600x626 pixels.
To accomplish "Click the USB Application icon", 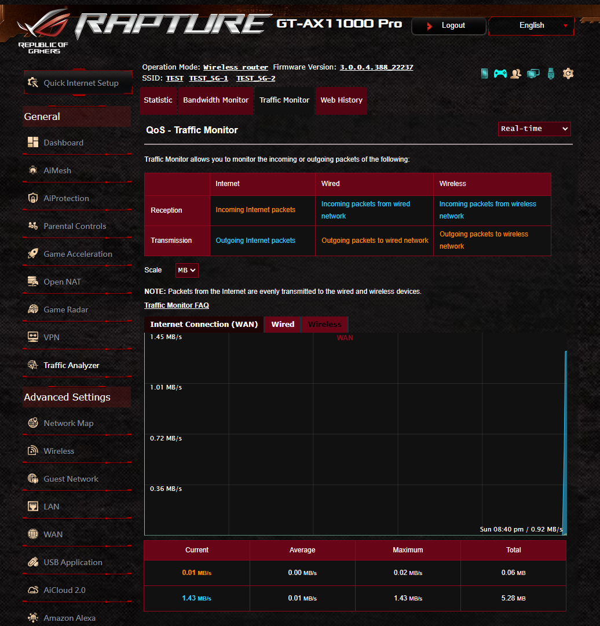I will tap(33, 562).
